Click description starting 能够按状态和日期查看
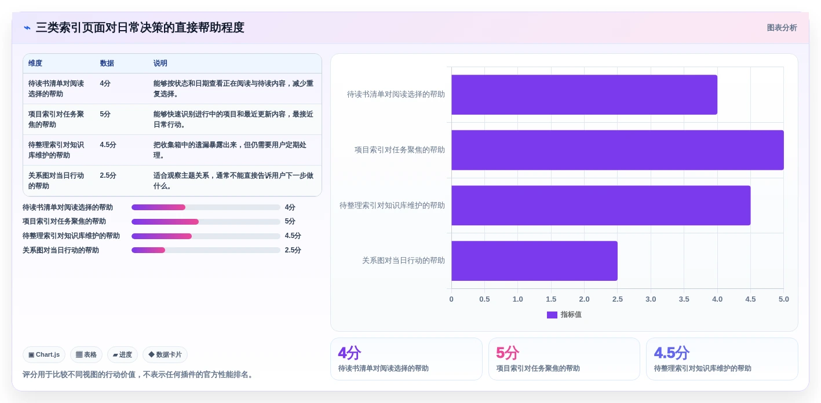 pos(233,89)
